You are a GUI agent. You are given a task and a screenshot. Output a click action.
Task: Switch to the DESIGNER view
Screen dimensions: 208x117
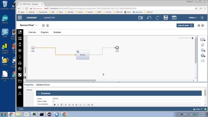pos(32,18)
